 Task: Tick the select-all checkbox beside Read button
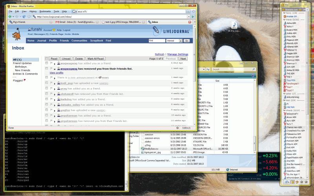pyautogui.click(x=46, y=58)
